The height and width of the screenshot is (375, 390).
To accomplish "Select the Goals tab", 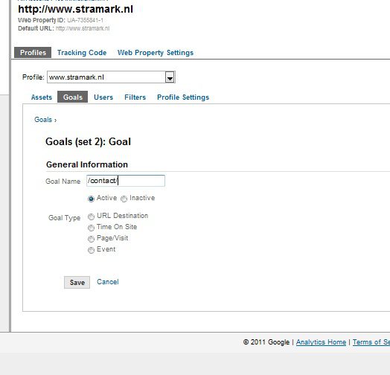I will click(x=73, y=97).
